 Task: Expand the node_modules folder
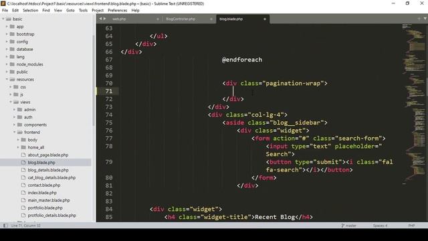7,64
